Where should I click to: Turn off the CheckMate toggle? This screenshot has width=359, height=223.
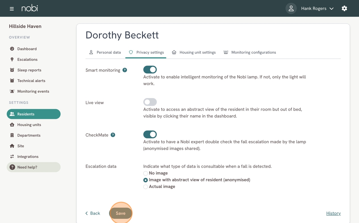tap(150, 135)
